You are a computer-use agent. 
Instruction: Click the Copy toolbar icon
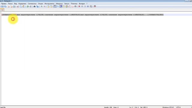point(21,6)
